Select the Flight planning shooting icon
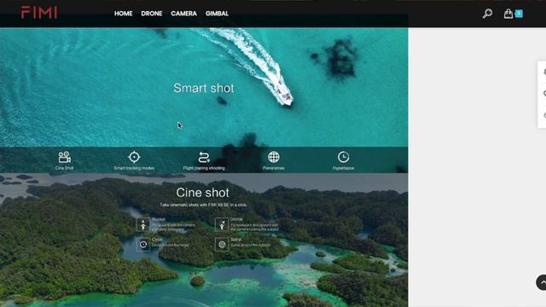Screen dimensions: 546x307 tap(204, 157)
